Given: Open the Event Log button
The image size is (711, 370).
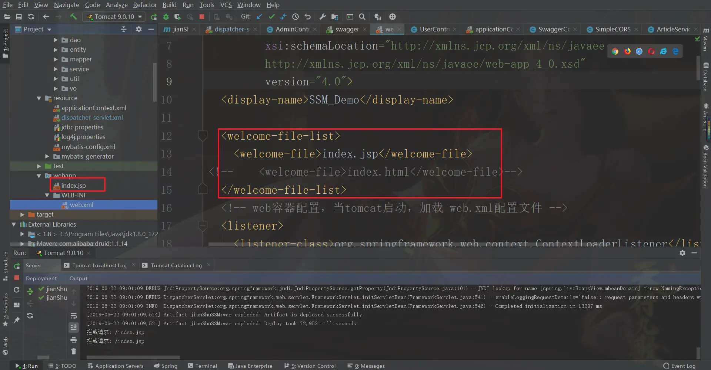Looking at the screenshot, I should click(x=680, y=366).
